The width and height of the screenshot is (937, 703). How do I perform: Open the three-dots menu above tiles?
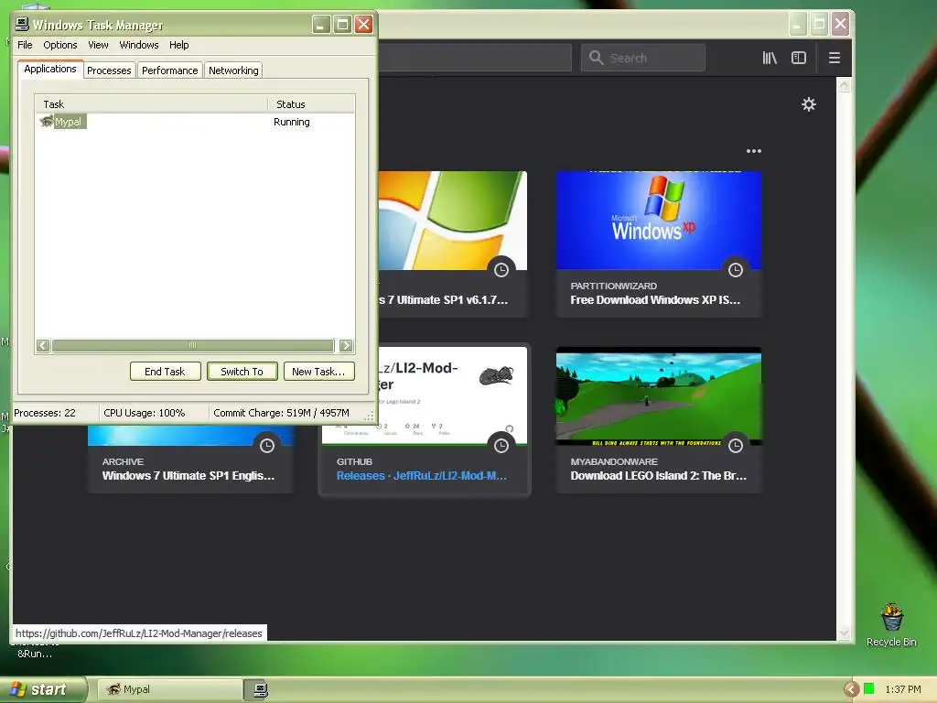754,151
